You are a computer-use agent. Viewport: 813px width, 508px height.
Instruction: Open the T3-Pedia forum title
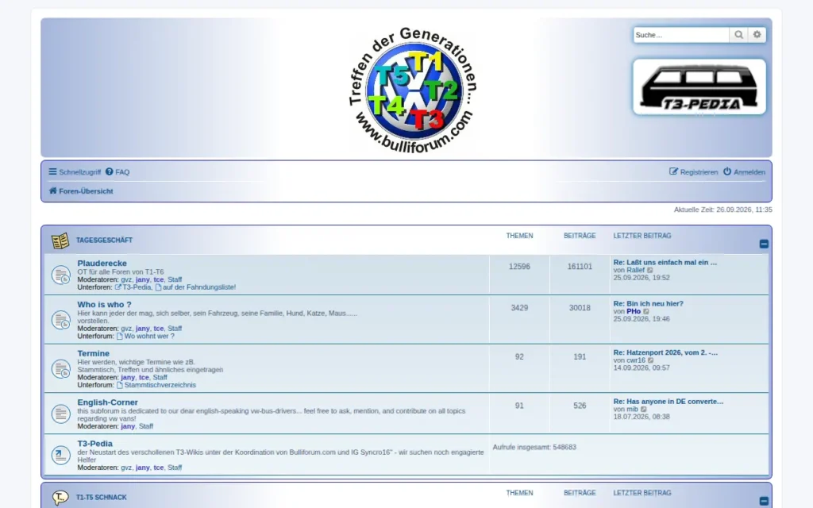tap(95, 444)
